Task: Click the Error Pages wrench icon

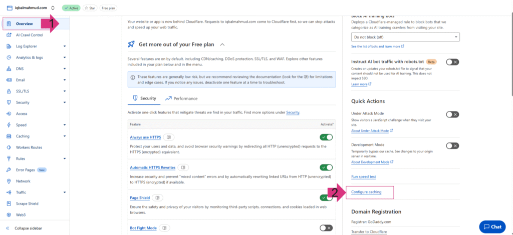Action: tap(9, 170)
